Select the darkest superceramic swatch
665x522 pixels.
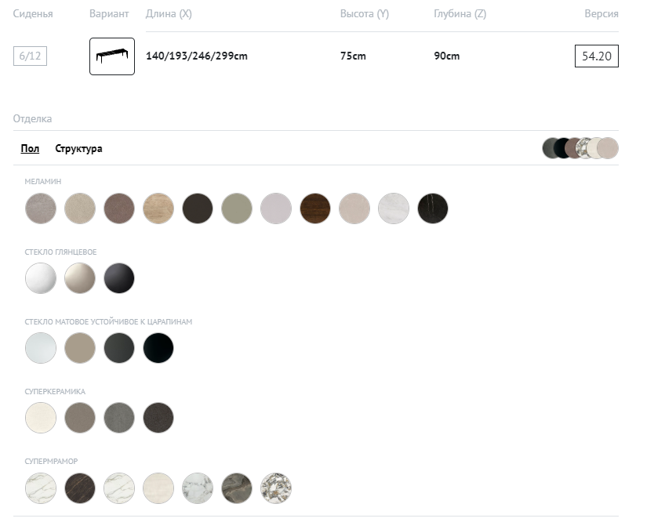158,418
